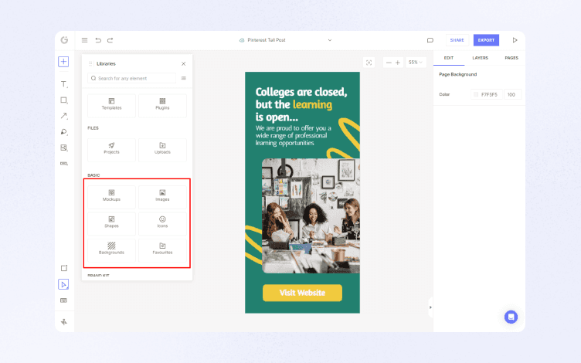
Task: Undo the last action
Action: coord(98,40)
